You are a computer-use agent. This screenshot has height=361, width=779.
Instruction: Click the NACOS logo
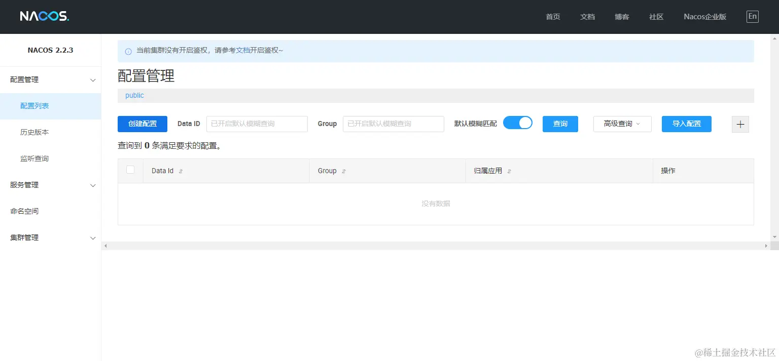click(x=44, y=16)
